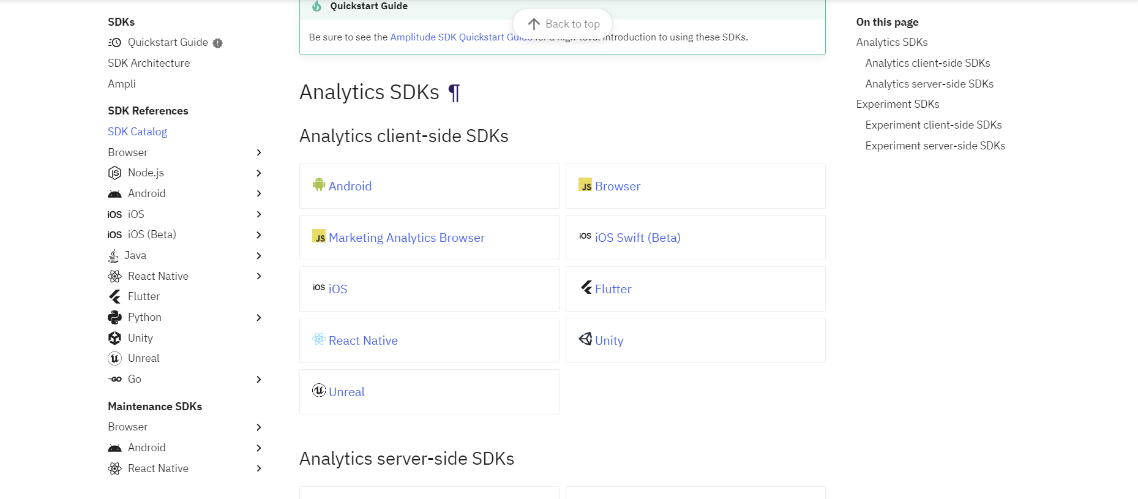The height and width of the screenshot is (499, 1138).
Task: Expand the React Native section under Maintenance SDKs
Action: click(x=259, y=468)
